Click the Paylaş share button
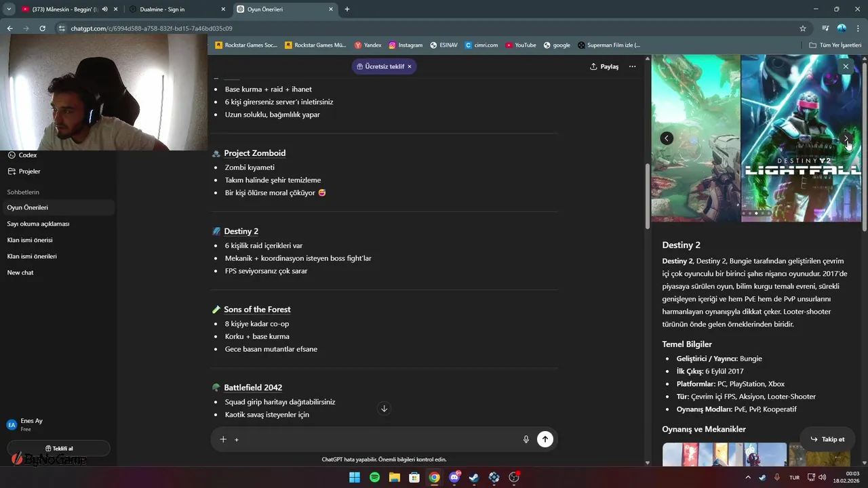868x488 pixels. point(604,66)
